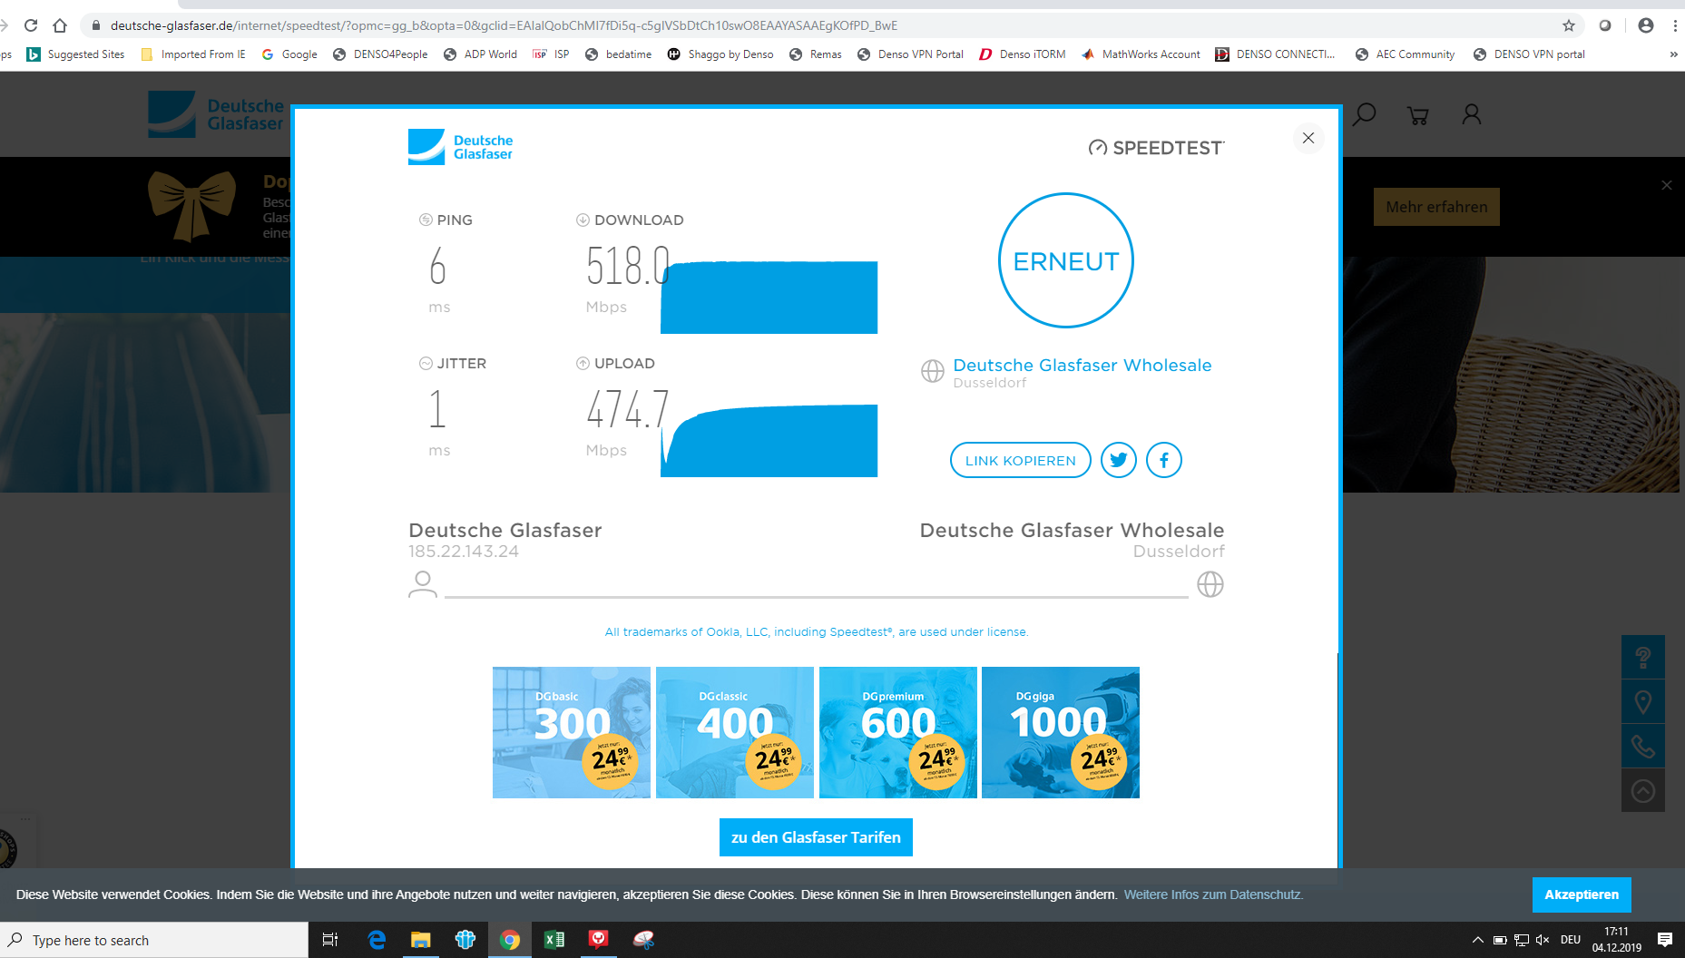Open the Denso VPN Portal bookmark

[910, 54]
